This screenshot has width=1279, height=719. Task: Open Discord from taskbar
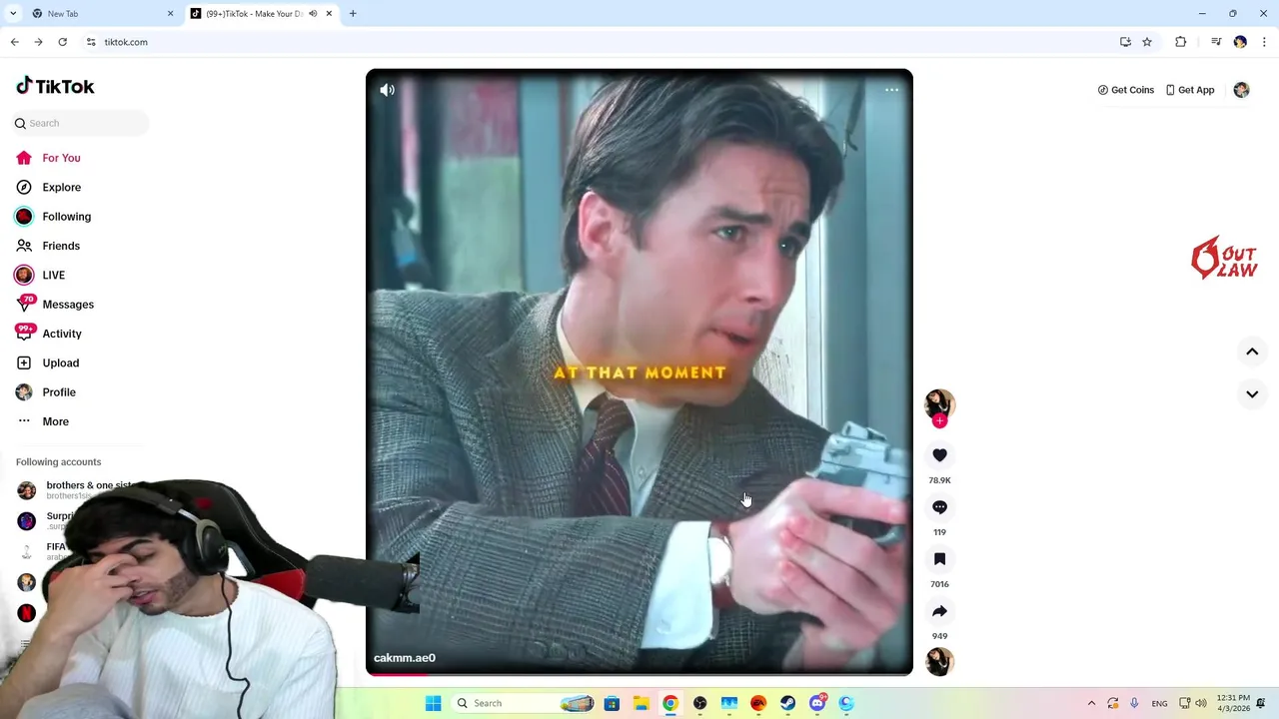point(817,703)
